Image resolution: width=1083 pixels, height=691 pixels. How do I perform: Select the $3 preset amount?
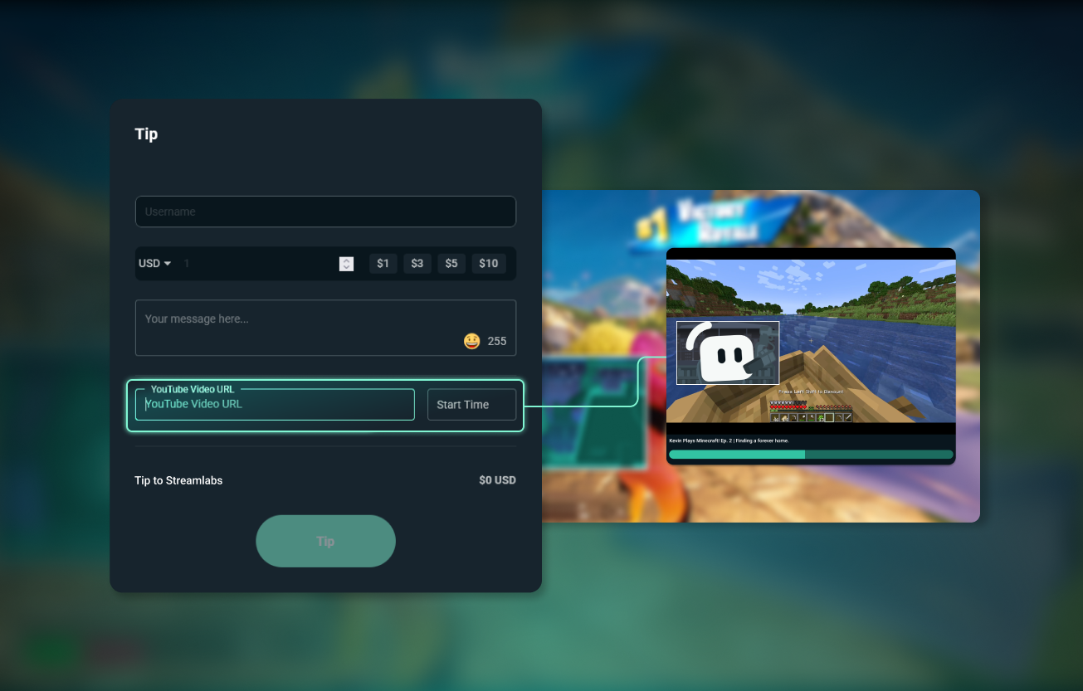(417, 263)
